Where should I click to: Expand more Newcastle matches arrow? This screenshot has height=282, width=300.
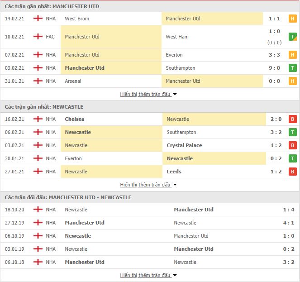[x=175, y=185]
